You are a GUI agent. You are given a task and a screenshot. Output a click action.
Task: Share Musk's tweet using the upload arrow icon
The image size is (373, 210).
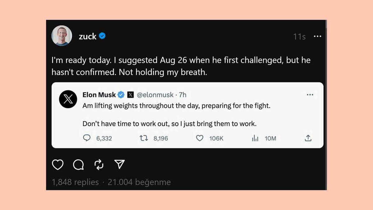pyautogui.click(x=308, y=138)
